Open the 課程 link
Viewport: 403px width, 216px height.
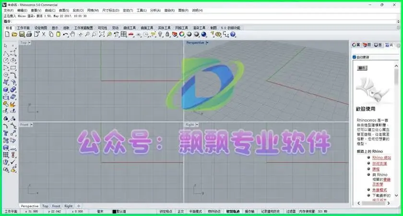(x=376, y=169)
